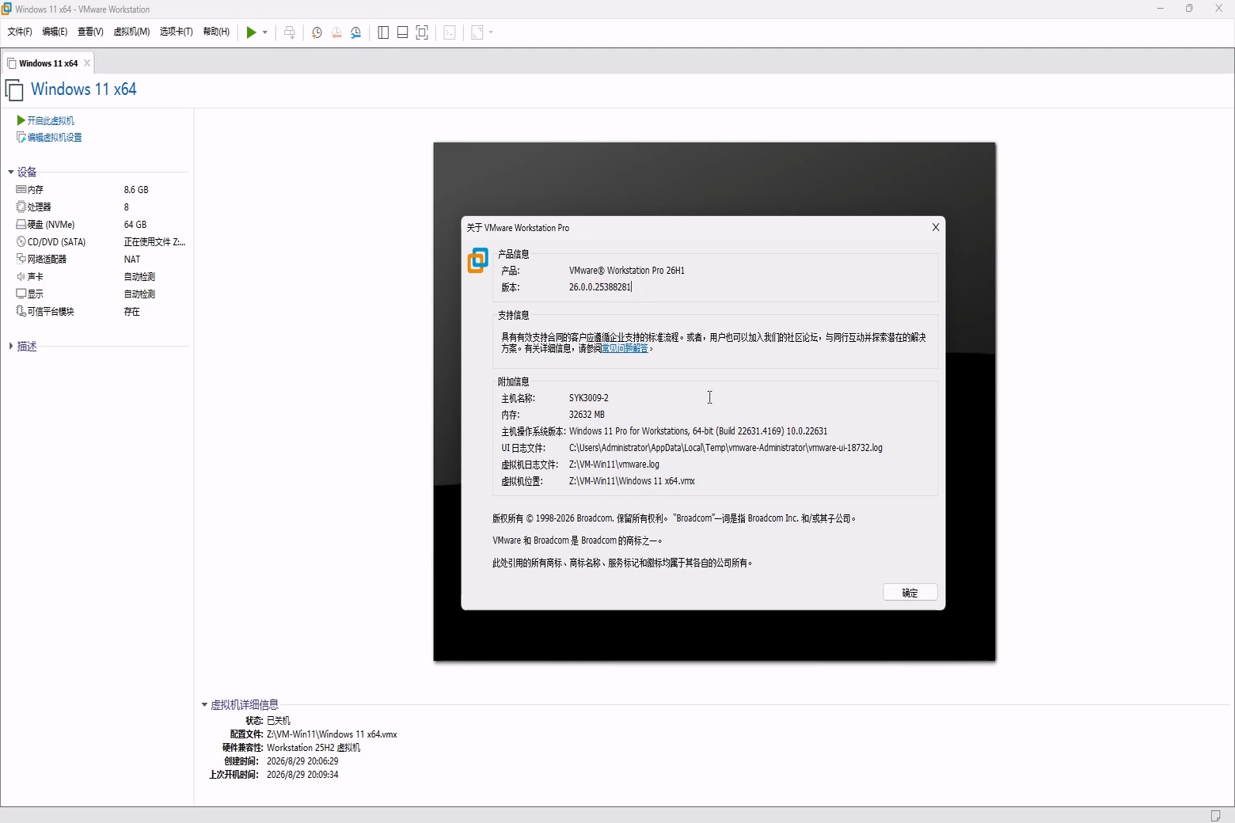The width and height of the screenshot is (1235, 823).
Task: Click the network adapter icon
Action: [x=21, y=259]
